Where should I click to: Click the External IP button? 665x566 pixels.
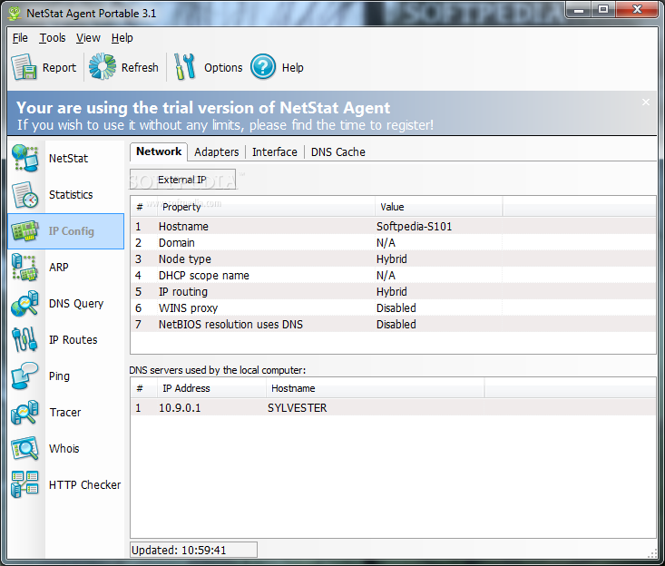coord(182,180)
